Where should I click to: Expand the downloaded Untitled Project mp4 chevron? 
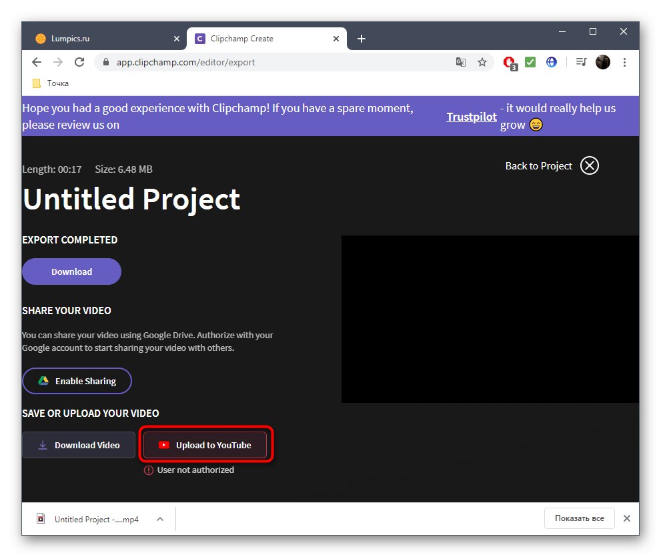[159, 518]
